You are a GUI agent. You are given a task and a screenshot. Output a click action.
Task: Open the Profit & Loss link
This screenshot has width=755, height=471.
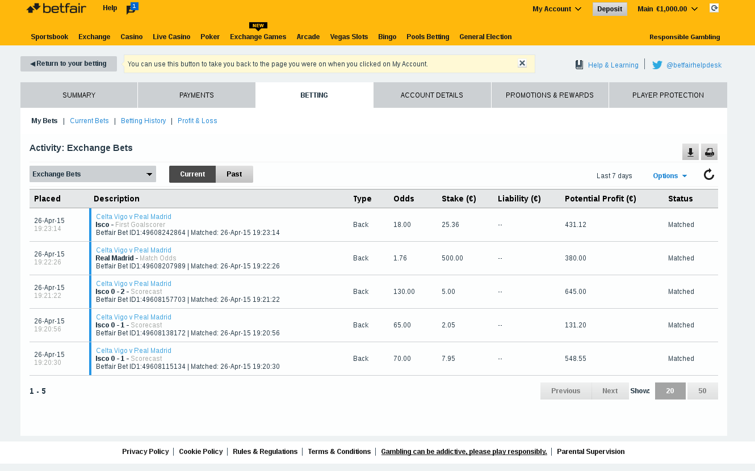click(198, 121)
